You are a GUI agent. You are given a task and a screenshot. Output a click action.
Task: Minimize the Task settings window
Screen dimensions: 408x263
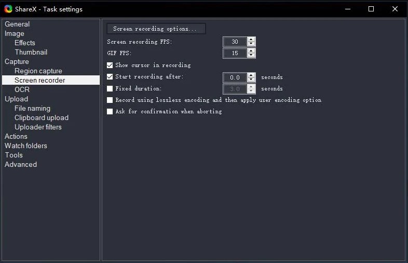click(x=348, y=9)
